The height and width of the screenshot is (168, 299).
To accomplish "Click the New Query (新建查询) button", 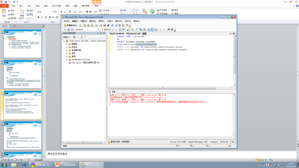I will [x=70, y=25].
